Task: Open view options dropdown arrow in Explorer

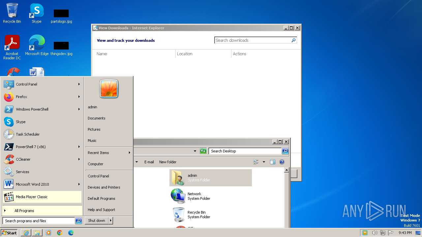Action: 264,162
